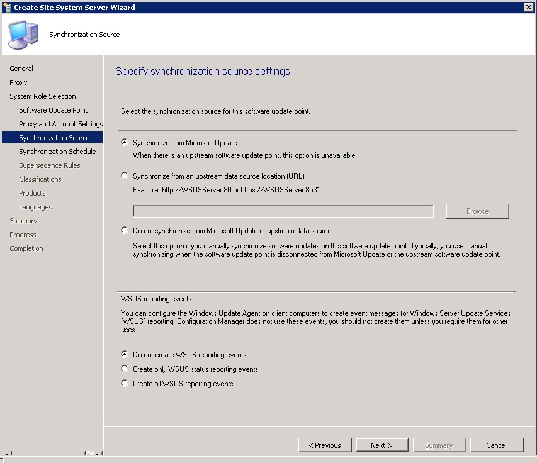Choose Create all WSUS reporting events
The image size is (537, 463).
pyautogui.click(x=125, y=384)
